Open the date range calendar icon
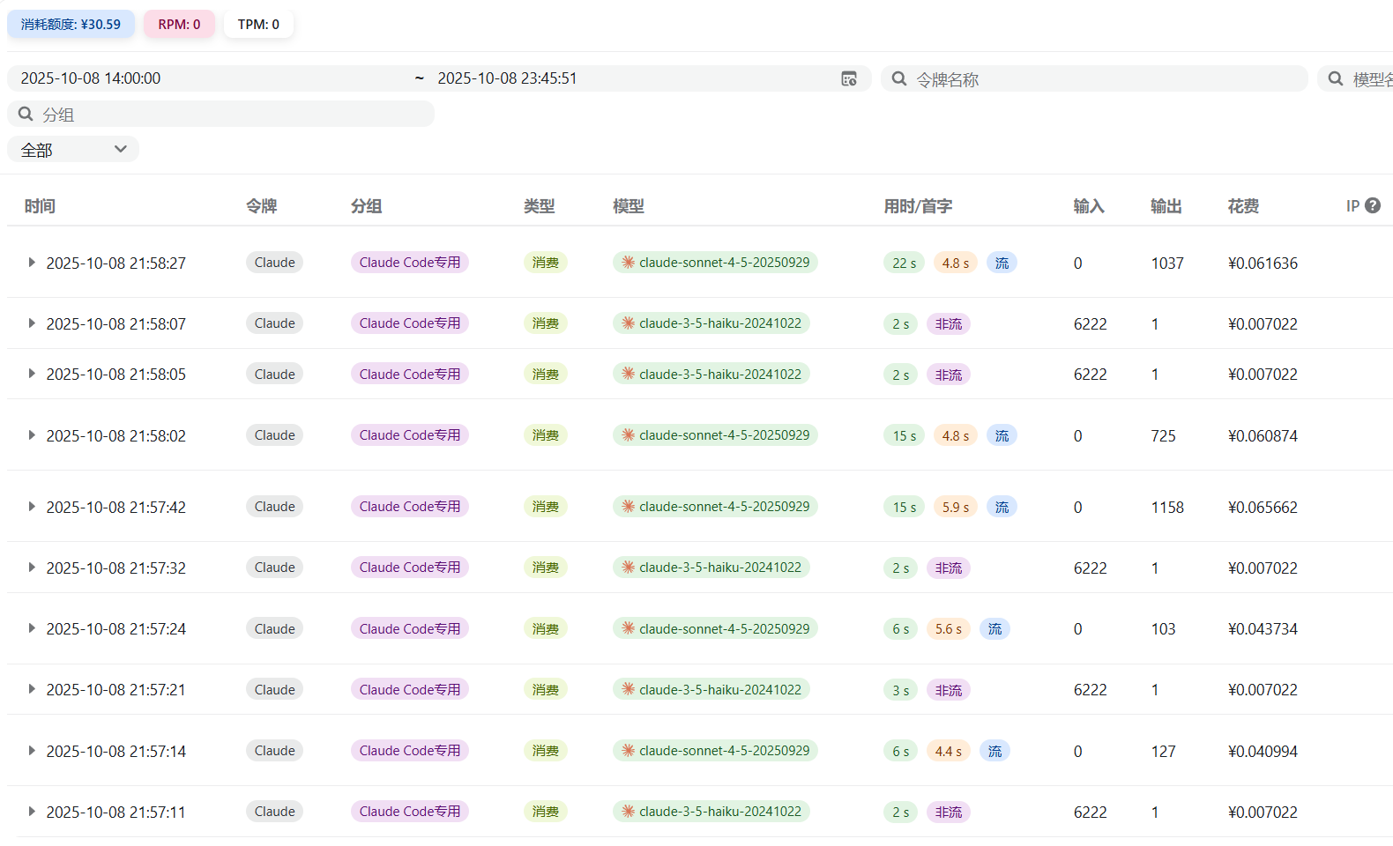 (849, 79)
